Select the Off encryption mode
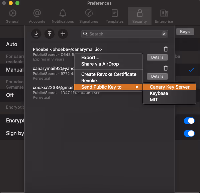The width and height of the screenshot is (200, 193). 10,95
